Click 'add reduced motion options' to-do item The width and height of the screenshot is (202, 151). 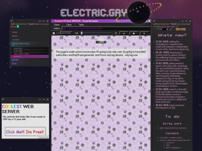coord(173,128)
